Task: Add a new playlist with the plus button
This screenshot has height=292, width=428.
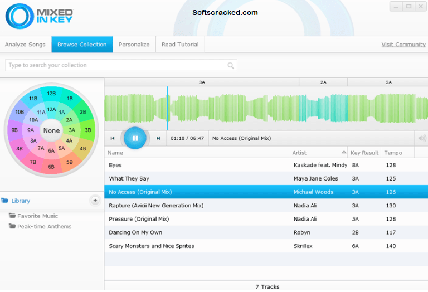Action: 95,201
